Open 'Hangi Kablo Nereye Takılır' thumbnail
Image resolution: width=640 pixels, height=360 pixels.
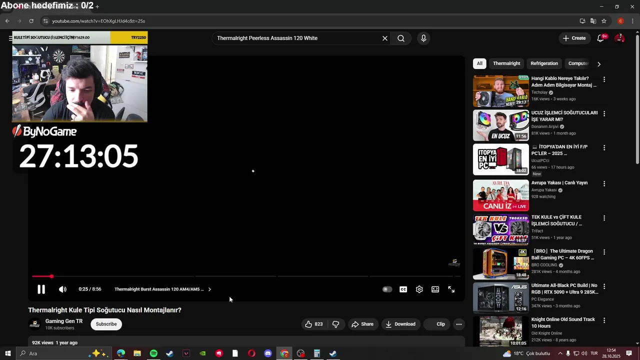click(x=501, y=91)
